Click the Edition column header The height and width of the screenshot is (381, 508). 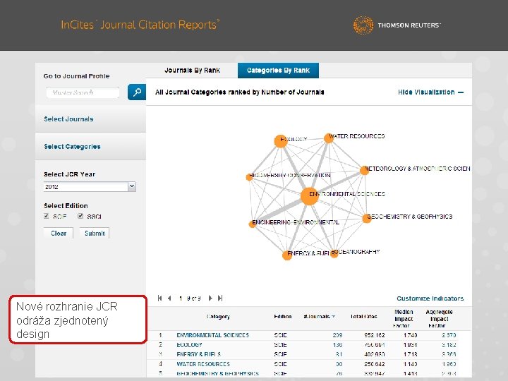282,317
